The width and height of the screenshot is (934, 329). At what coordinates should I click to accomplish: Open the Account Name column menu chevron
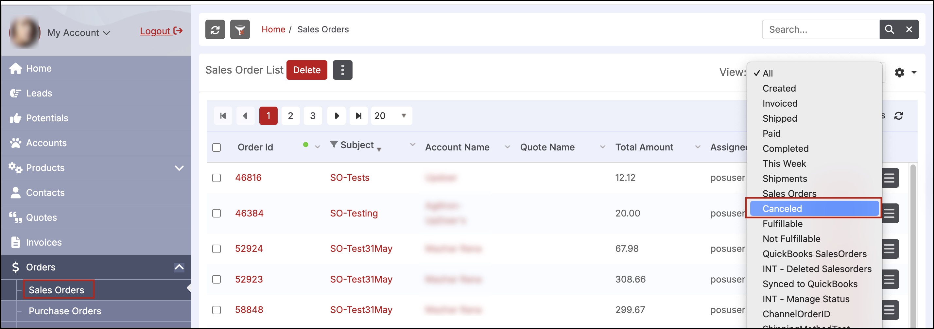[507, 147]
